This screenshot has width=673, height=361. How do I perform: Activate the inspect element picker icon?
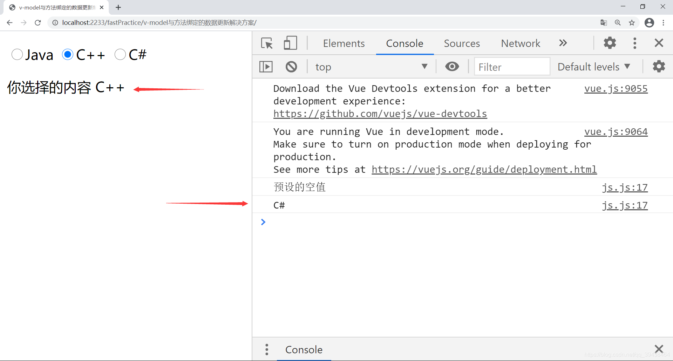coord(267,43)
